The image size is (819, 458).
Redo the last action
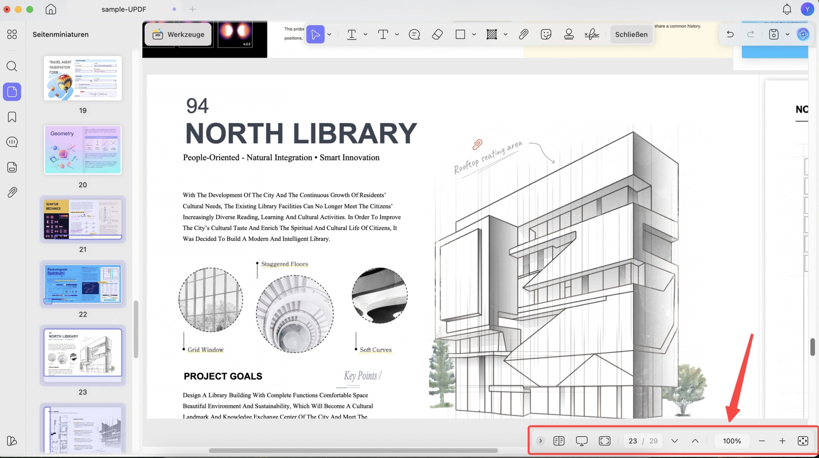click(x=750, y=34)
